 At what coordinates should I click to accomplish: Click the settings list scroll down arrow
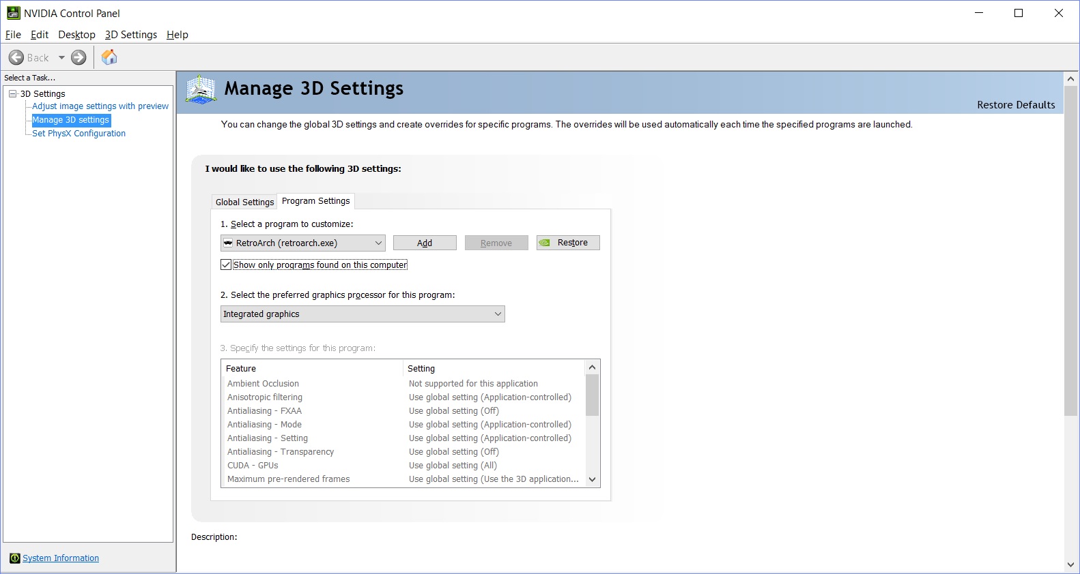[592, 479]
